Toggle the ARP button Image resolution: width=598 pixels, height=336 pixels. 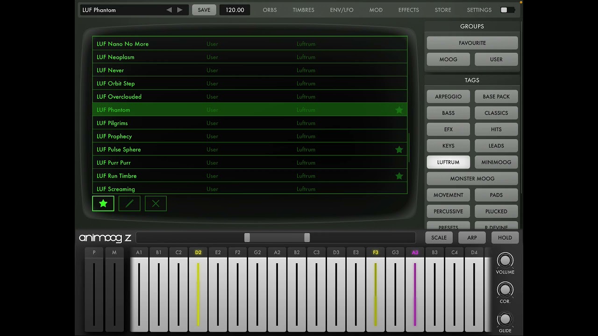coord(472,238)
